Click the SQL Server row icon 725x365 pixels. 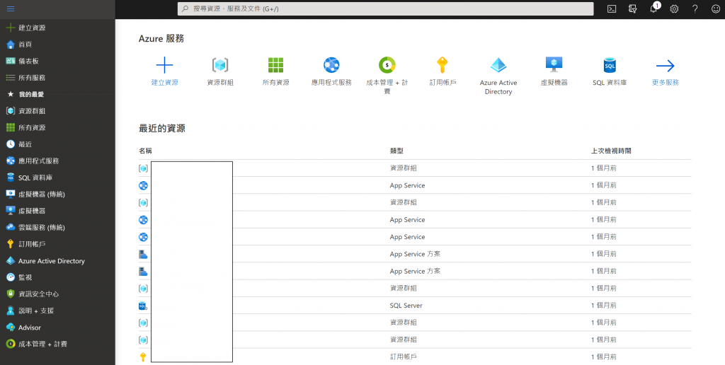click(x=143, y=306)
